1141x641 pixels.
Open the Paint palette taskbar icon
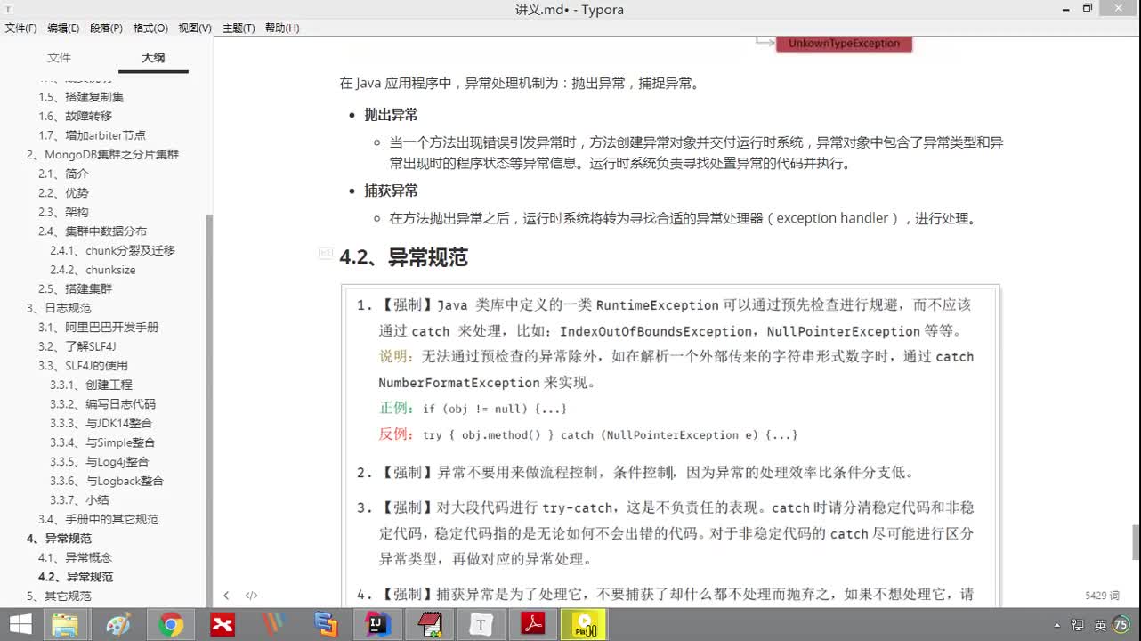coord(118,625)
